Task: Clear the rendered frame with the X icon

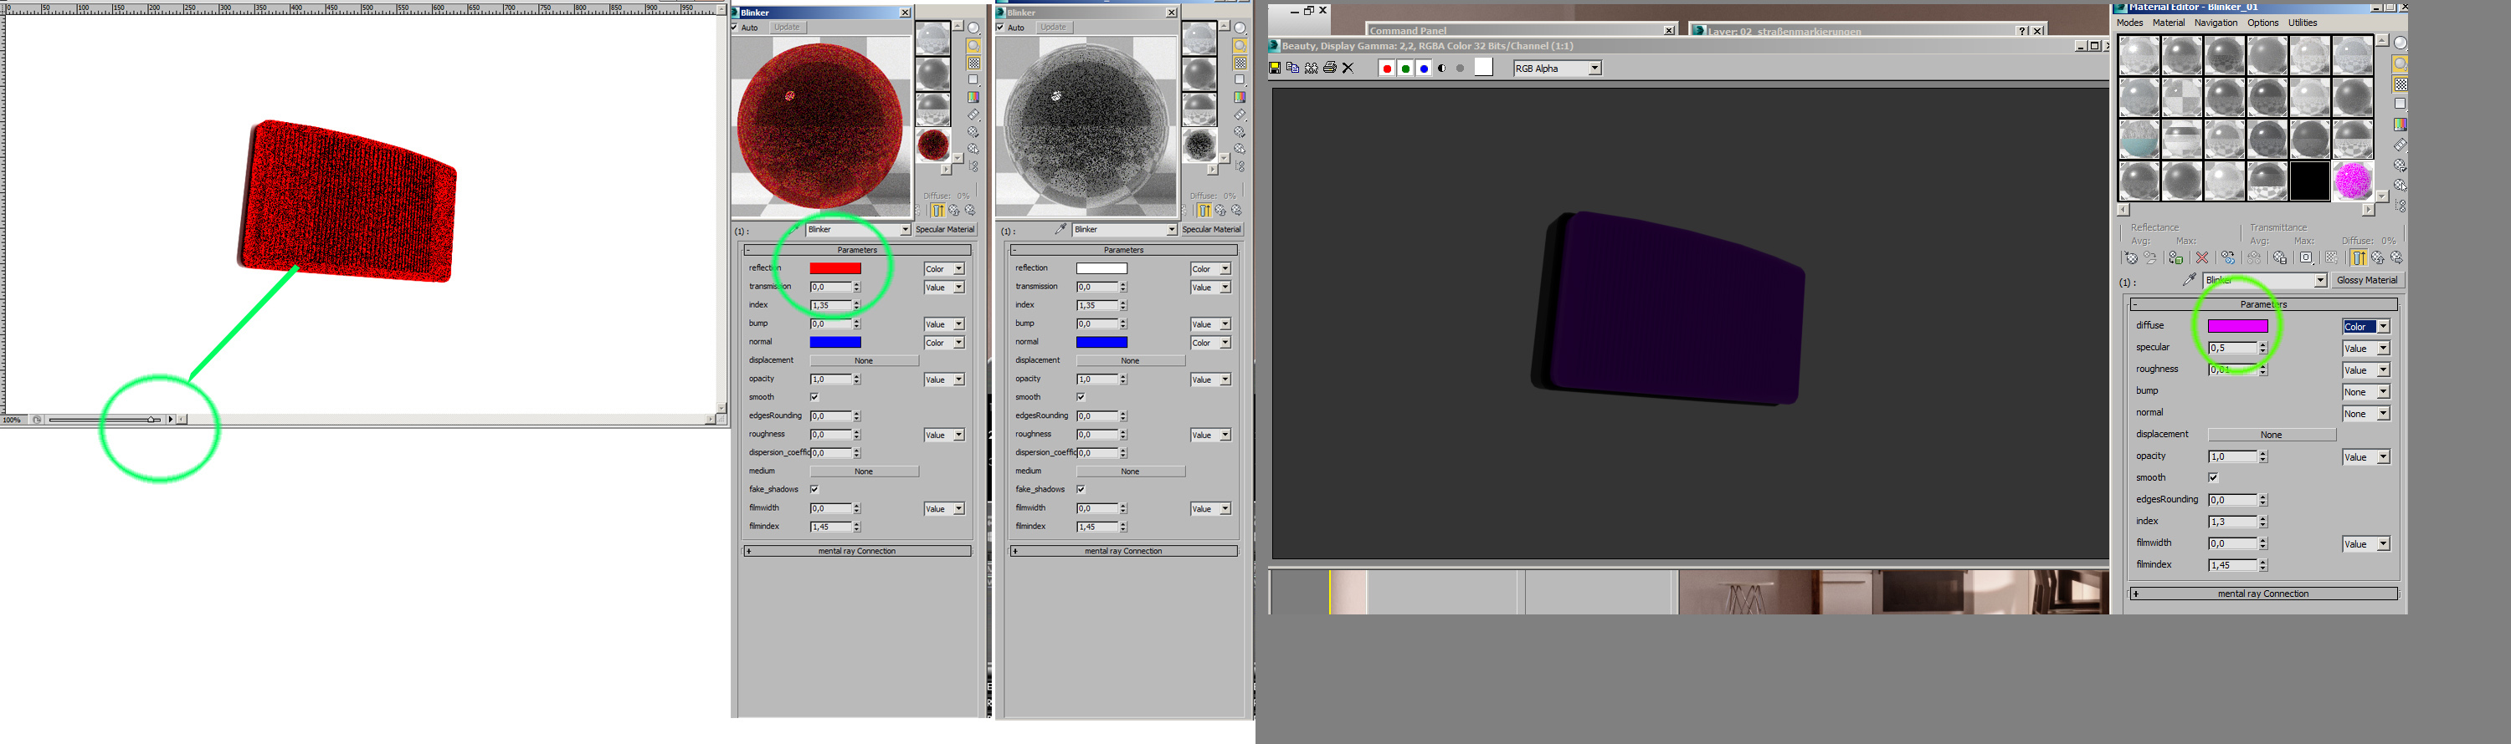Action: (x=1348, y=69)
